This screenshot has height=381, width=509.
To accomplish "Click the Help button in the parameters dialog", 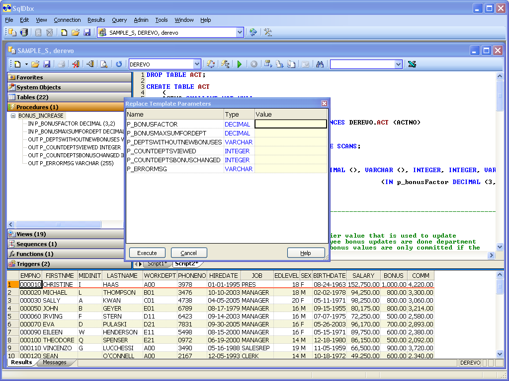I will click(x=306, y=253).
